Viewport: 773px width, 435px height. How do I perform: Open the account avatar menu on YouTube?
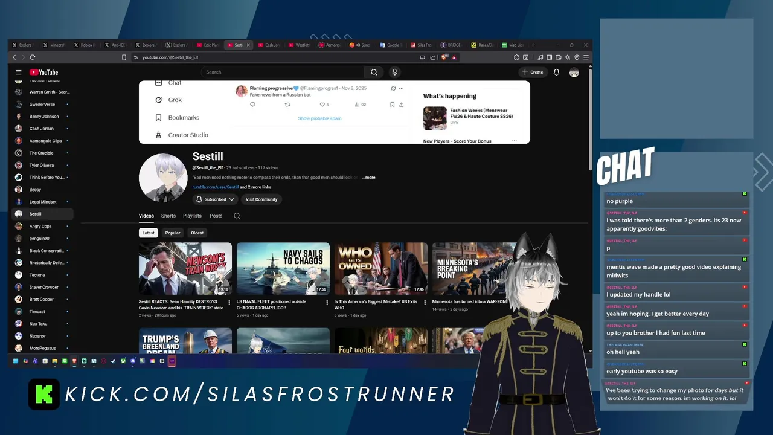click(x=574, y=72)
